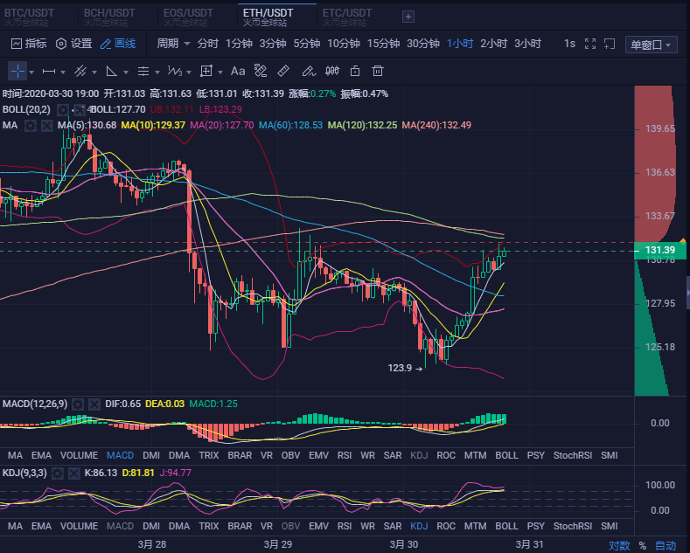Select the crosshair cursor tool

(17, 71)
